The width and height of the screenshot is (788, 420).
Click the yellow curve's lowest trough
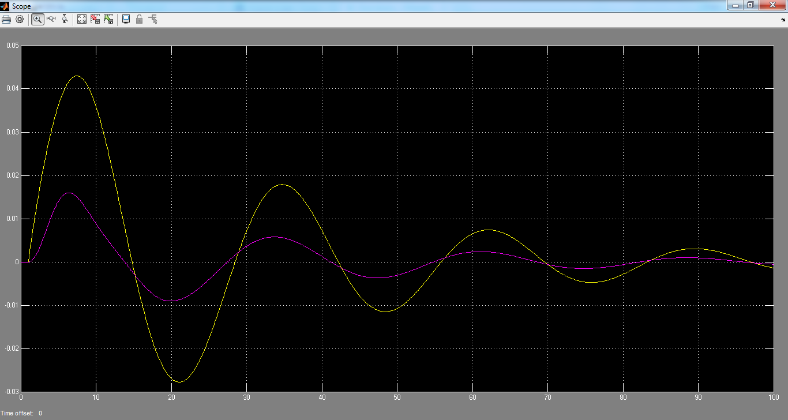(178, 382)
